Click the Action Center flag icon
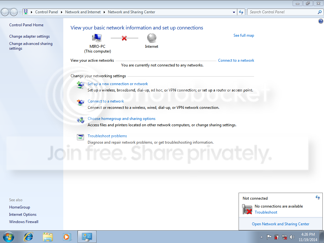324x243 pixels. point(269,237)
